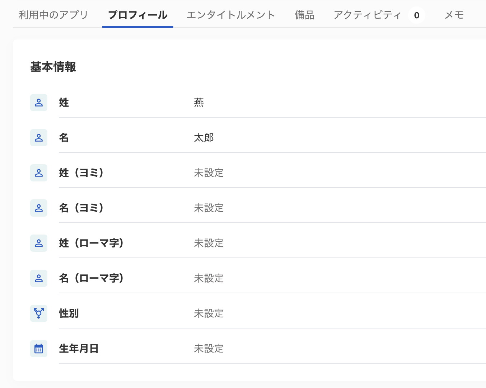Screen dimensions: 486x388
Task: Click the person icon beside 名
Action: (x=39, y=138)
